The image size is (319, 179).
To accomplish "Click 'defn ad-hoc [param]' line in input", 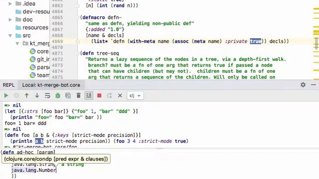I will pos(28,152).
